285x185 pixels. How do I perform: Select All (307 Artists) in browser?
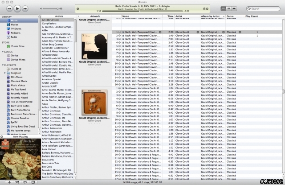click(x=57, y=20)
